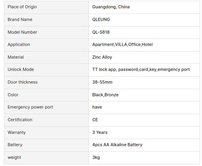Select the Zinc Alloy value

(102, 57)
